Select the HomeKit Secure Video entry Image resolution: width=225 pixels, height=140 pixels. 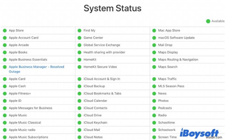[100, 67]
